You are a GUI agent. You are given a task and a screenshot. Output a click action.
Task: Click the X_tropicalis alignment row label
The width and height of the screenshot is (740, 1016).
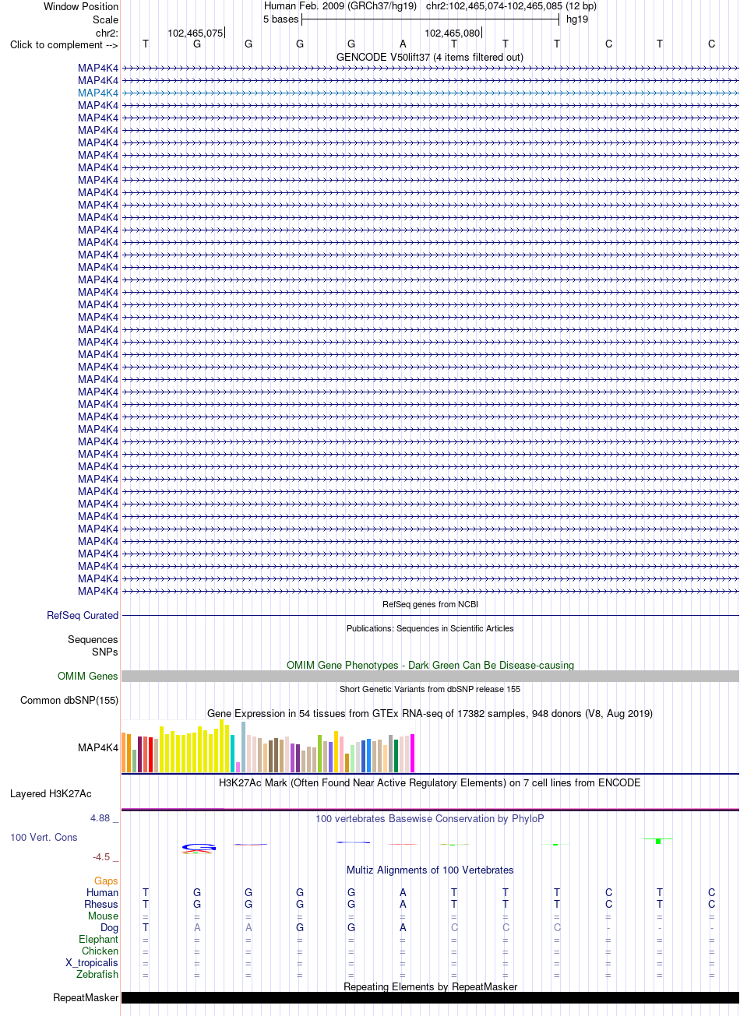point(92,963)
